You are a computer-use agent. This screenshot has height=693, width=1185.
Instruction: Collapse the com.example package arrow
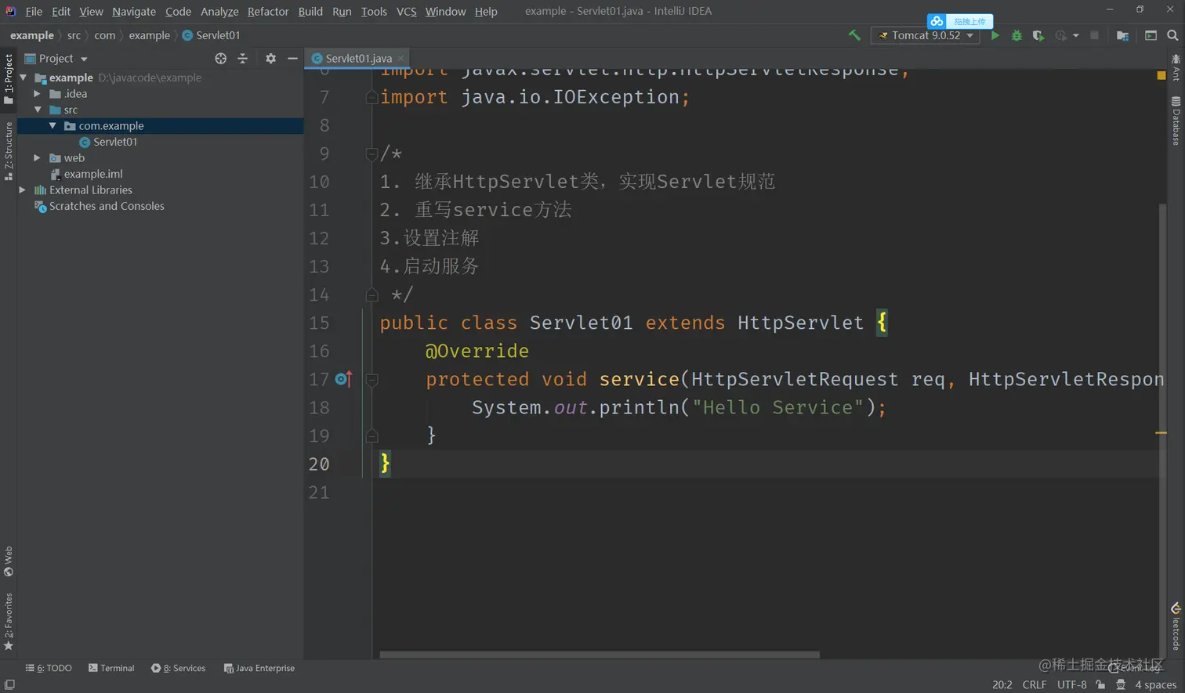point(53,126)
